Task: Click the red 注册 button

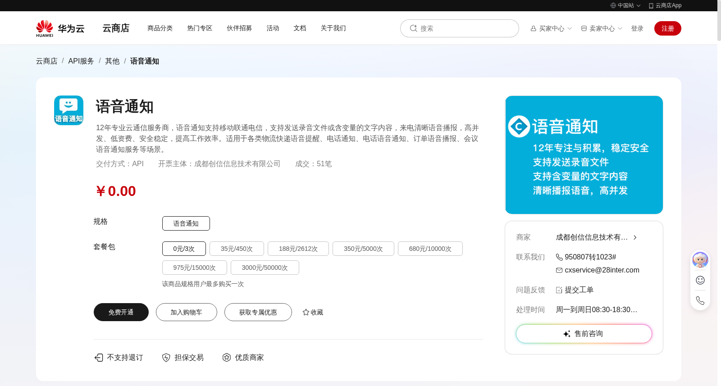Action: point(668,28)
